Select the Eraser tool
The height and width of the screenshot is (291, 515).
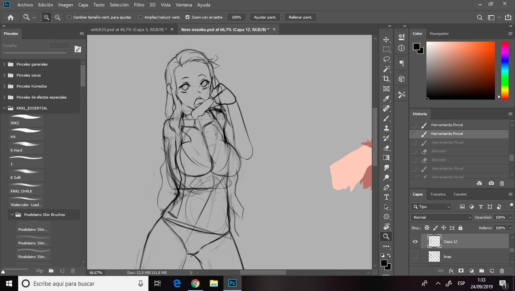(386, 148)
